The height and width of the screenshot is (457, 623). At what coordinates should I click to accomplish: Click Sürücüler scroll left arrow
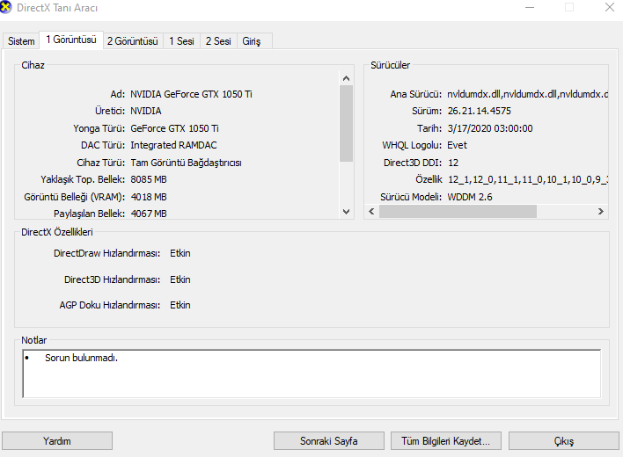(x=371, y=212)
